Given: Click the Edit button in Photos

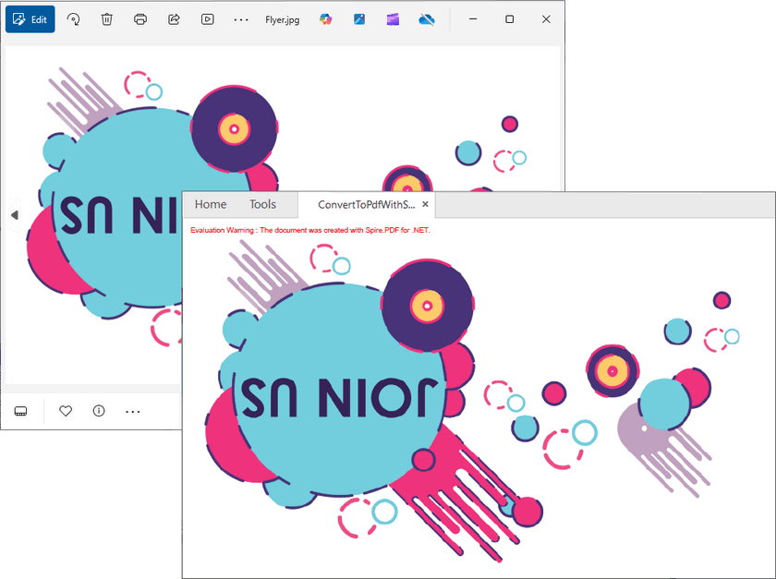Looking at the screenshot, I should click(x=30, y=19).
